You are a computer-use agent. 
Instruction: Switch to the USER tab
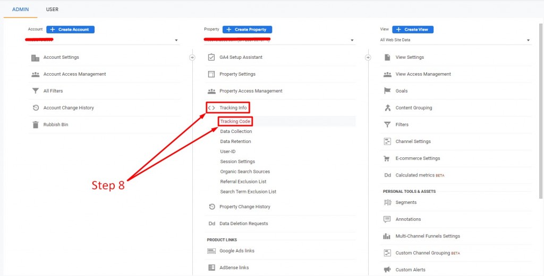pyautogui.click(x=52, y=10)
